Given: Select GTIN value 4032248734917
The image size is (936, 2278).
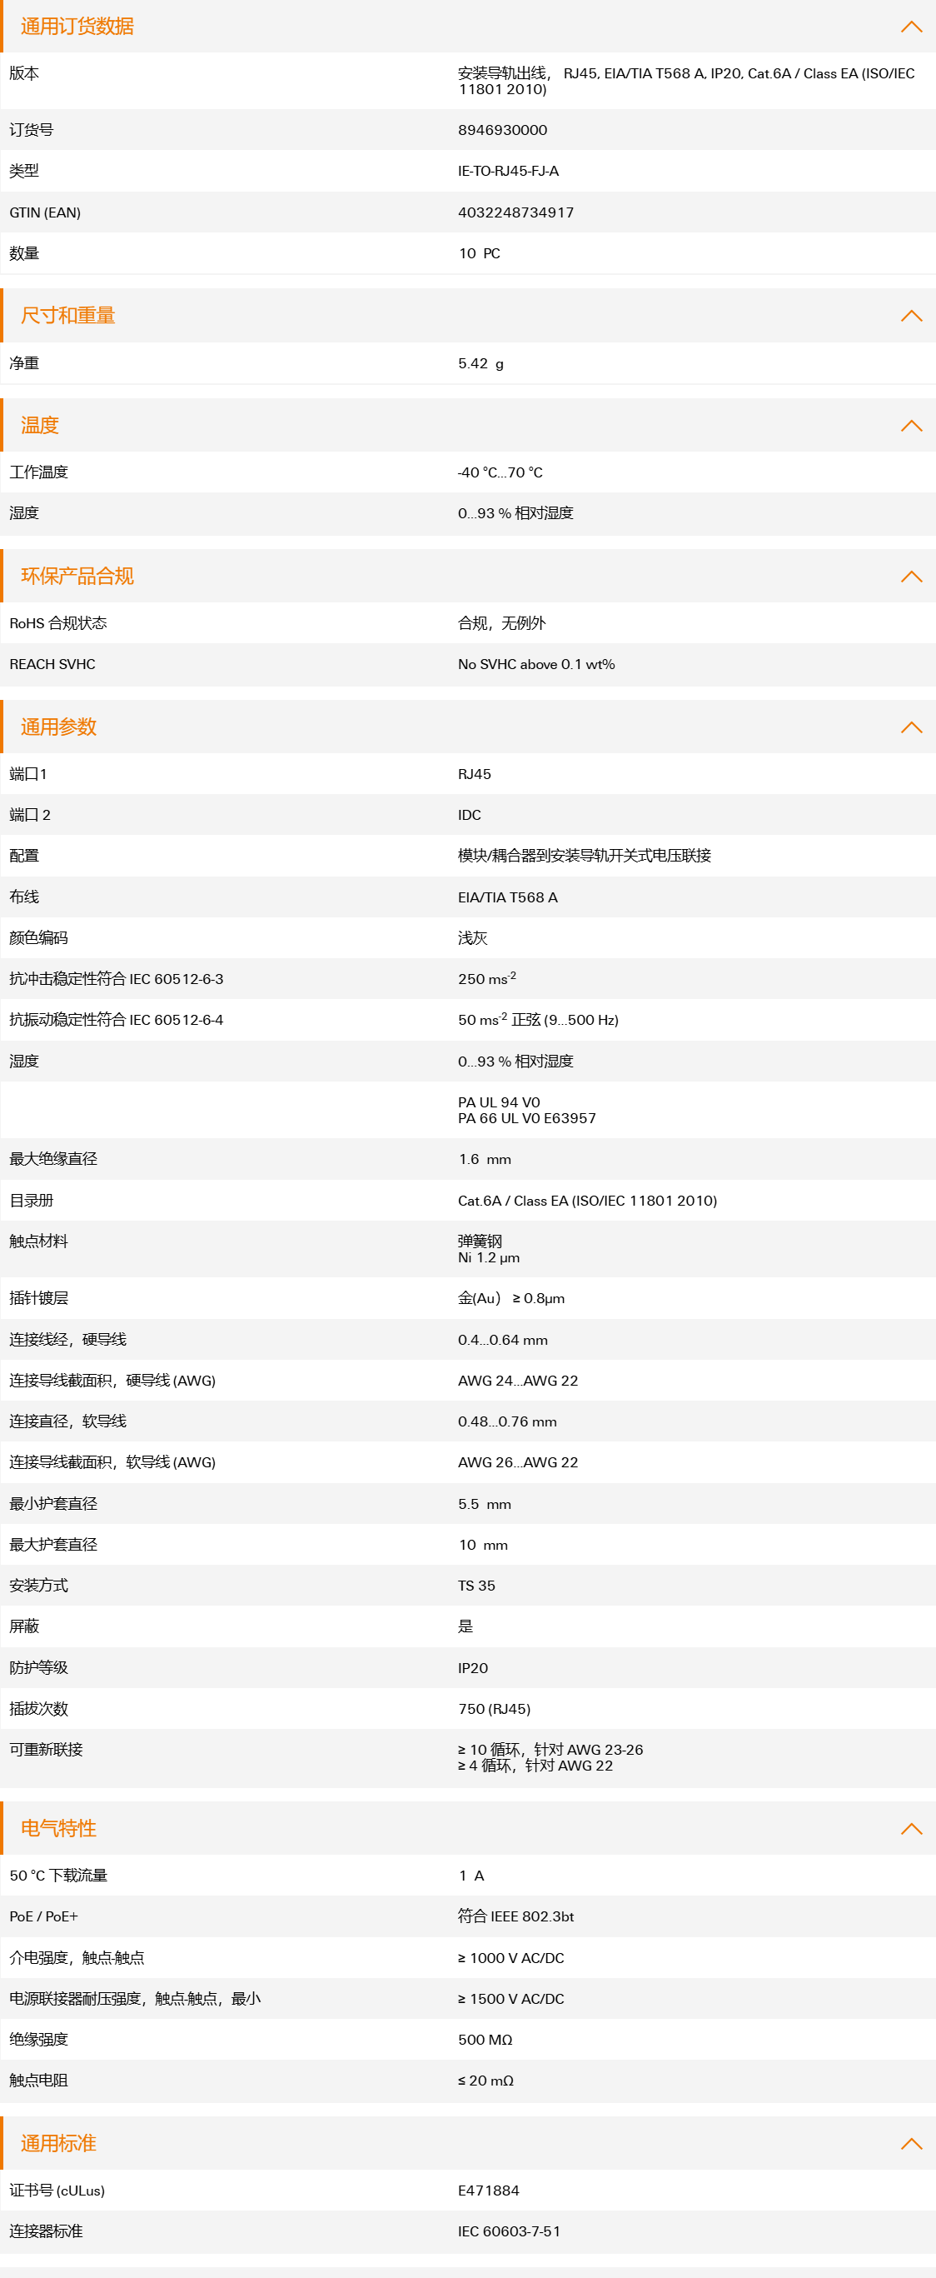Looking at the screenshot, I should 515,212.
